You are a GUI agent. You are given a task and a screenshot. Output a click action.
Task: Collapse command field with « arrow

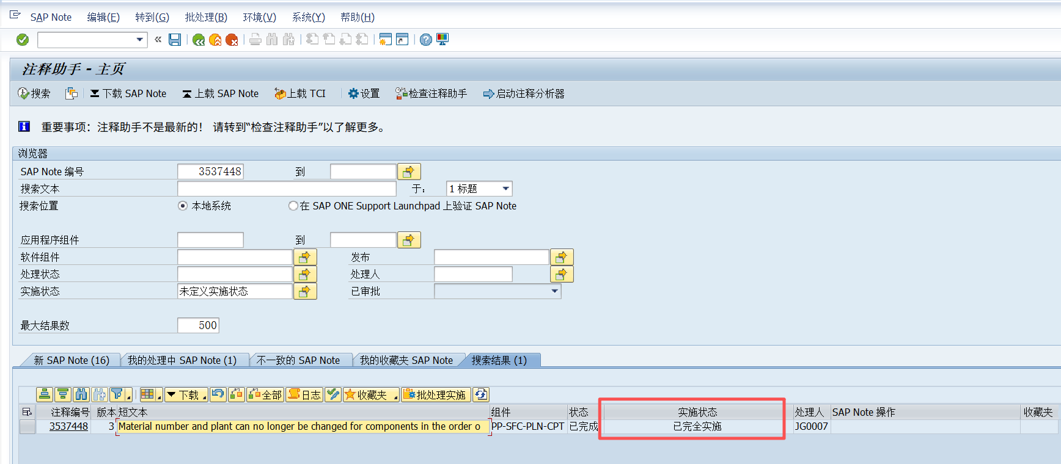[x=158, y=40]
